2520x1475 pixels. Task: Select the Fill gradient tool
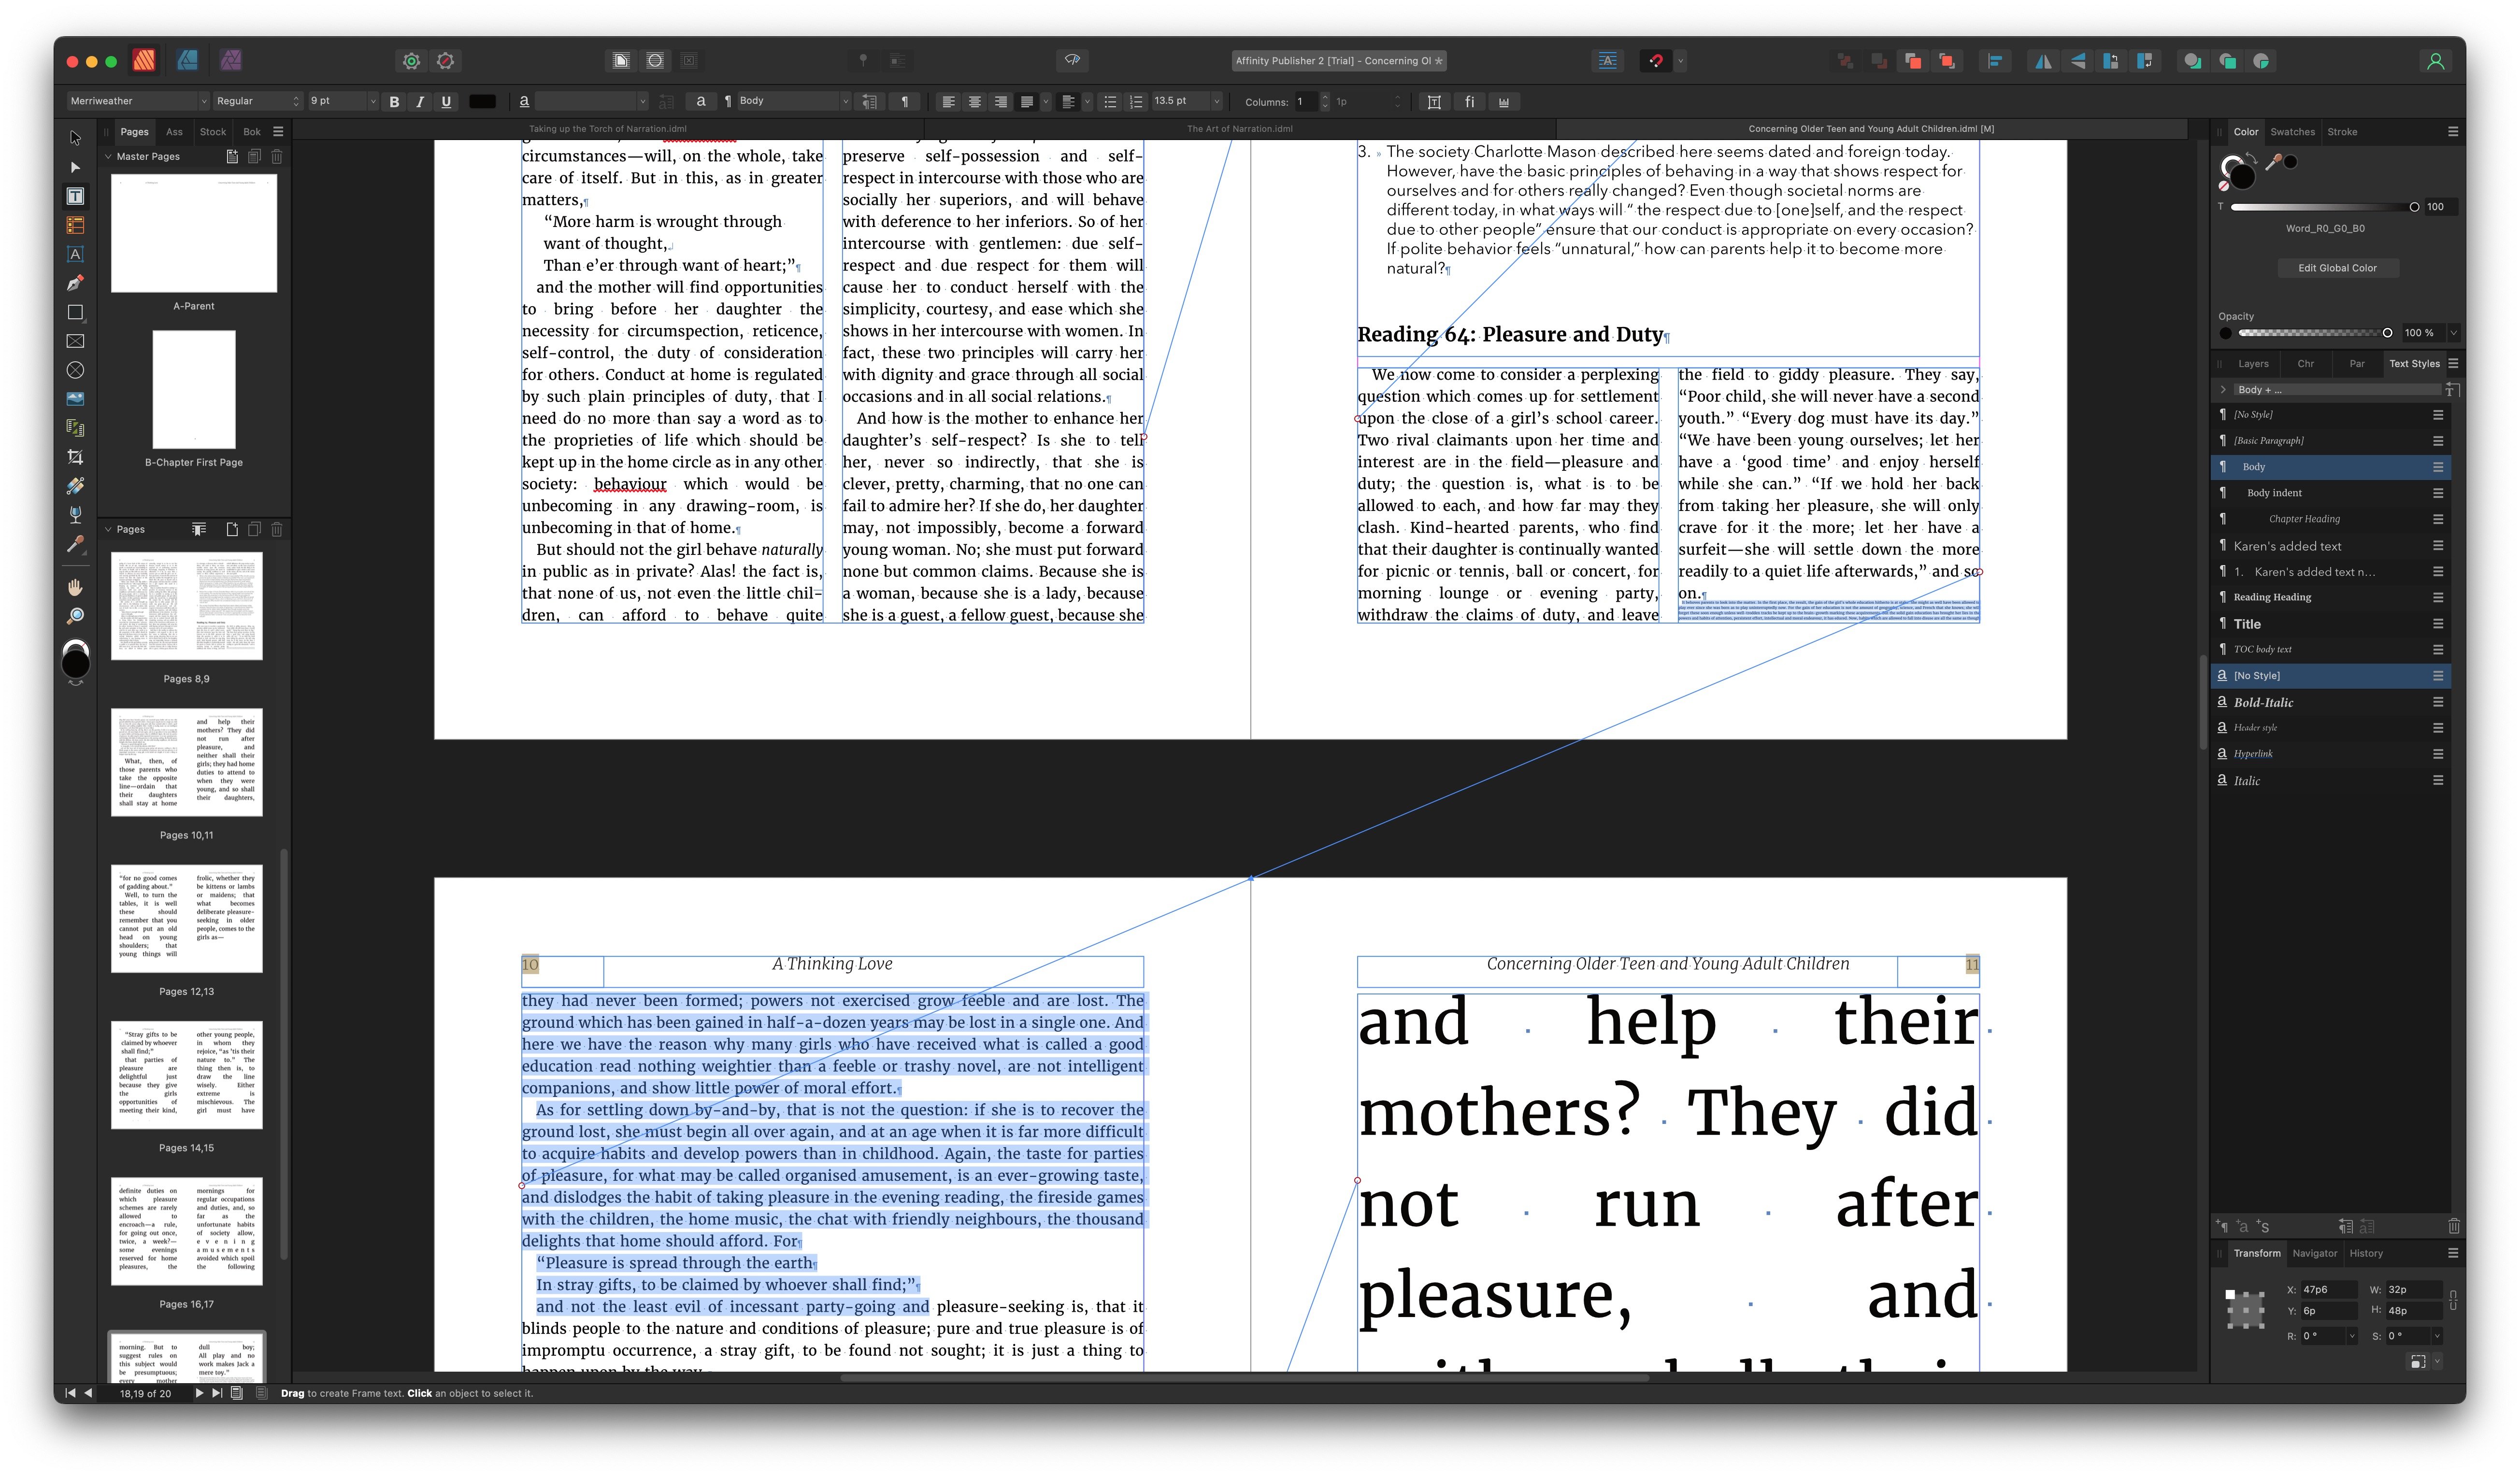click(x=75, y=486)
